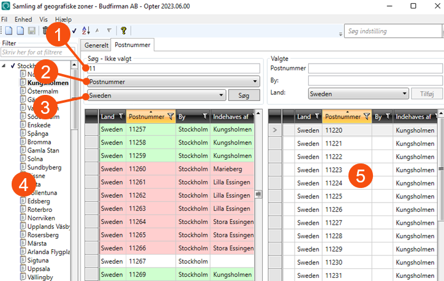
Task: Click the move up arrow toolbar icon
Action: click(97, 30)
